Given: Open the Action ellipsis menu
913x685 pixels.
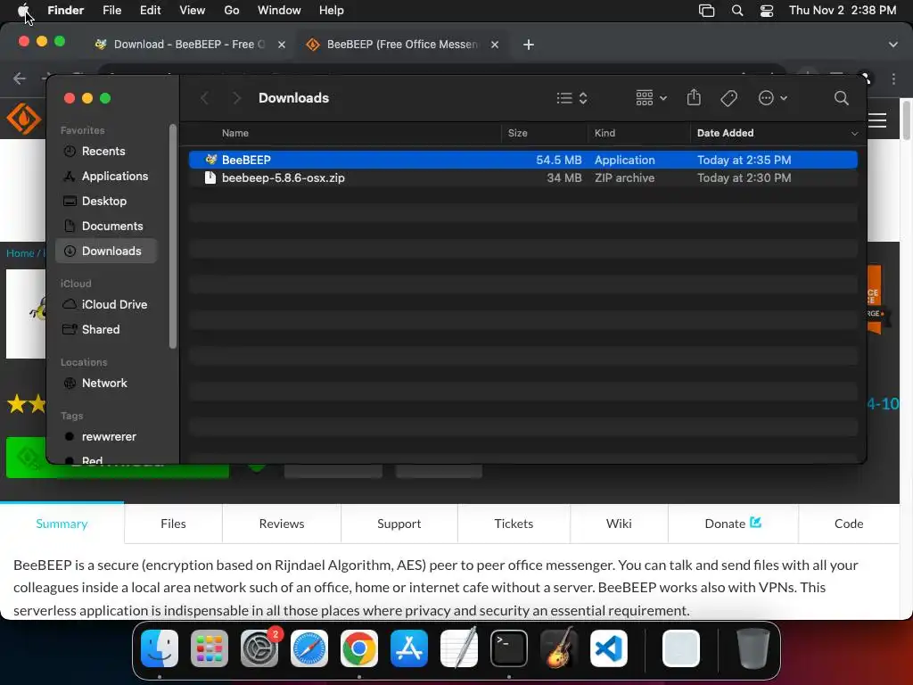Looking at the screenshot, I should click(x=773, y=98).
